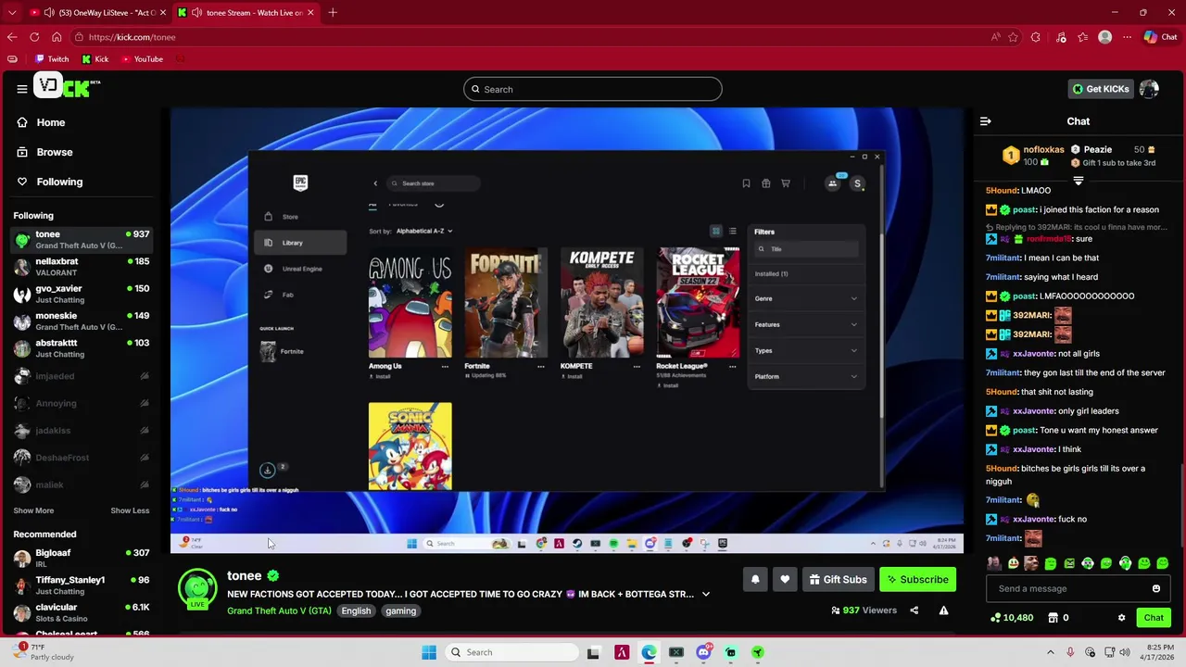Go back in browser history
1186x667 pixels.
[12, 37]
